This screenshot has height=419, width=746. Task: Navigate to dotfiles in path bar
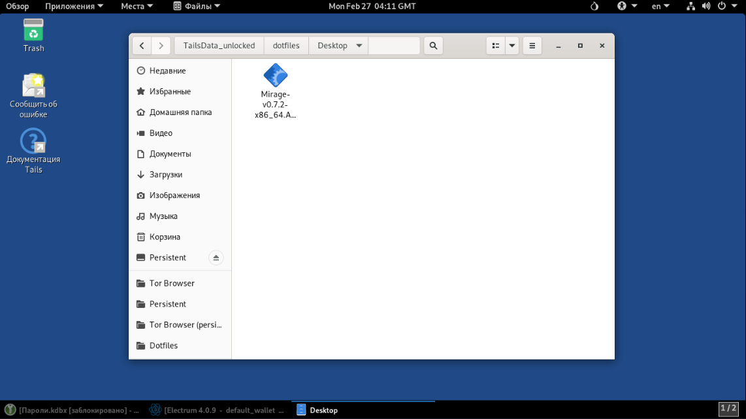click(286, 46)
